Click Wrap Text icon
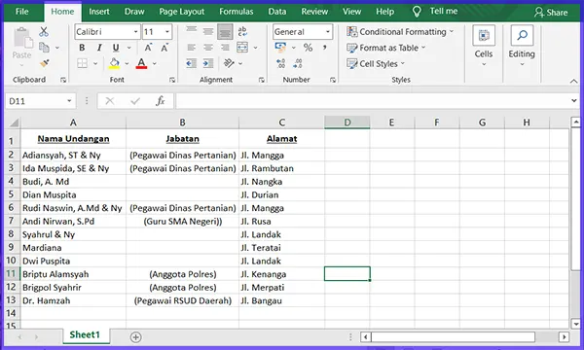 tap(242, 31)
